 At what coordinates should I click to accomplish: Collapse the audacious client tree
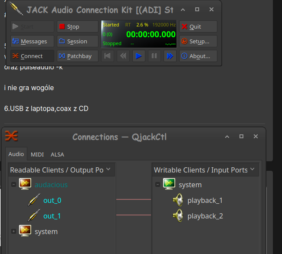click(14, 185)
